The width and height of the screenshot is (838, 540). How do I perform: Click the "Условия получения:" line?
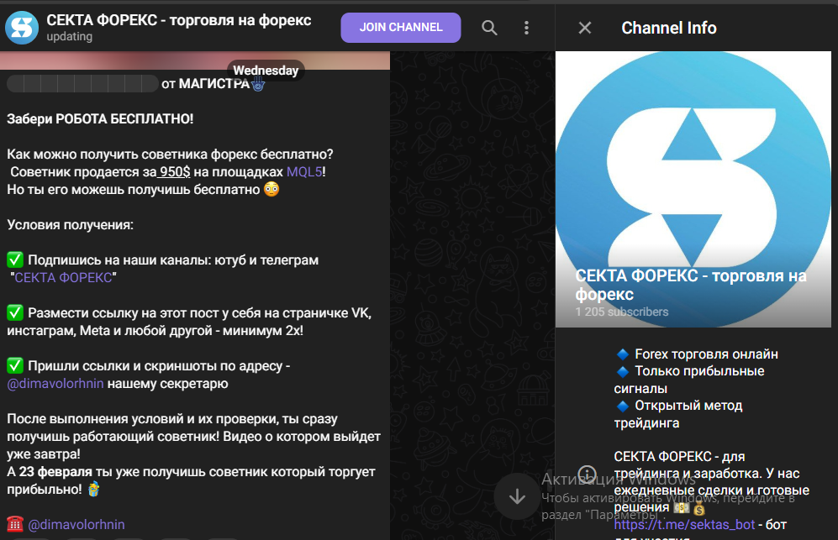coord(70,225)
